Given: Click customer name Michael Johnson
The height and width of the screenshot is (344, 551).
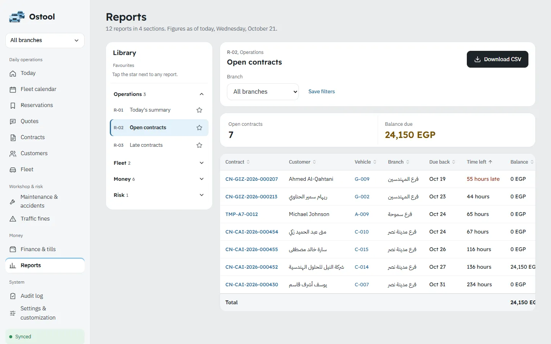Looking at the screenshot, I should (309, 214).
